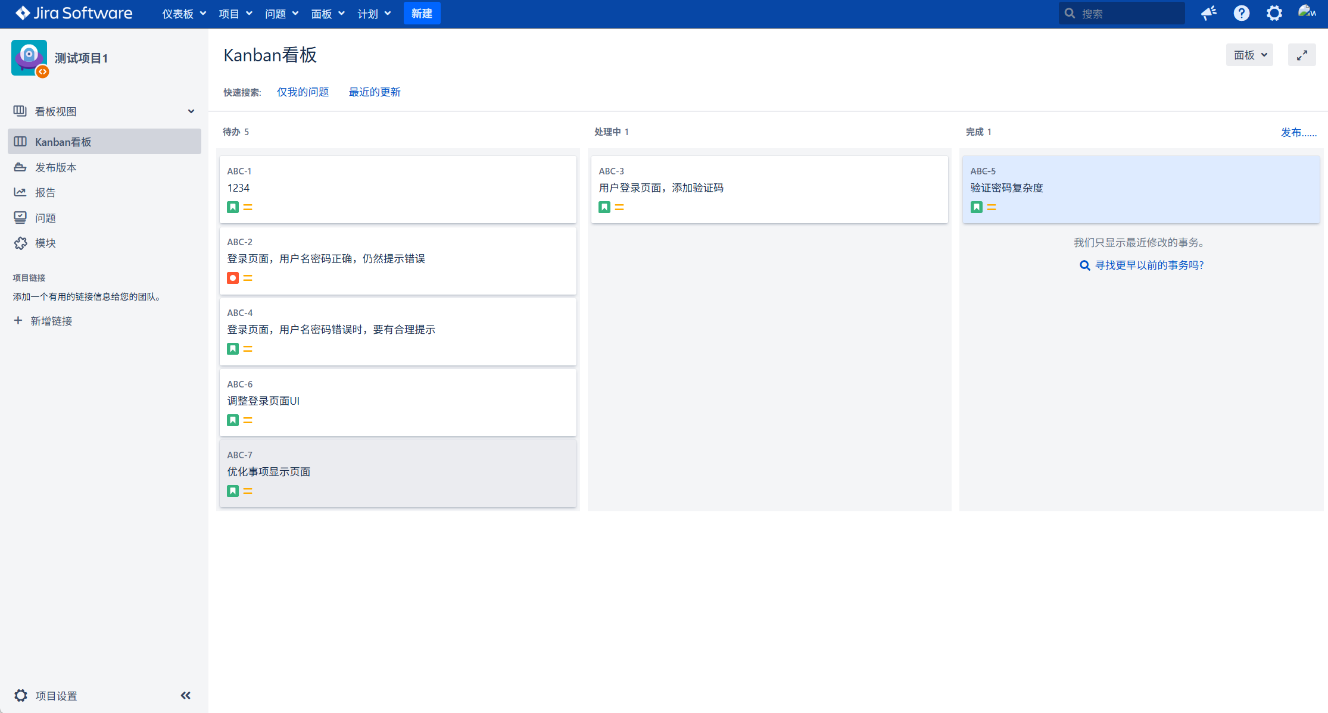Collapse sidebar with double chevron icon

coord(186,695)
